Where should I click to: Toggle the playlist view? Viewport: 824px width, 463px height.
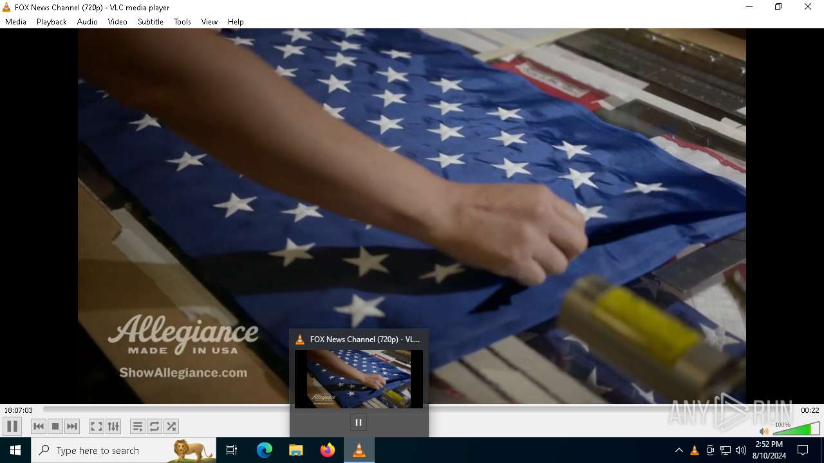pos(137,426)
